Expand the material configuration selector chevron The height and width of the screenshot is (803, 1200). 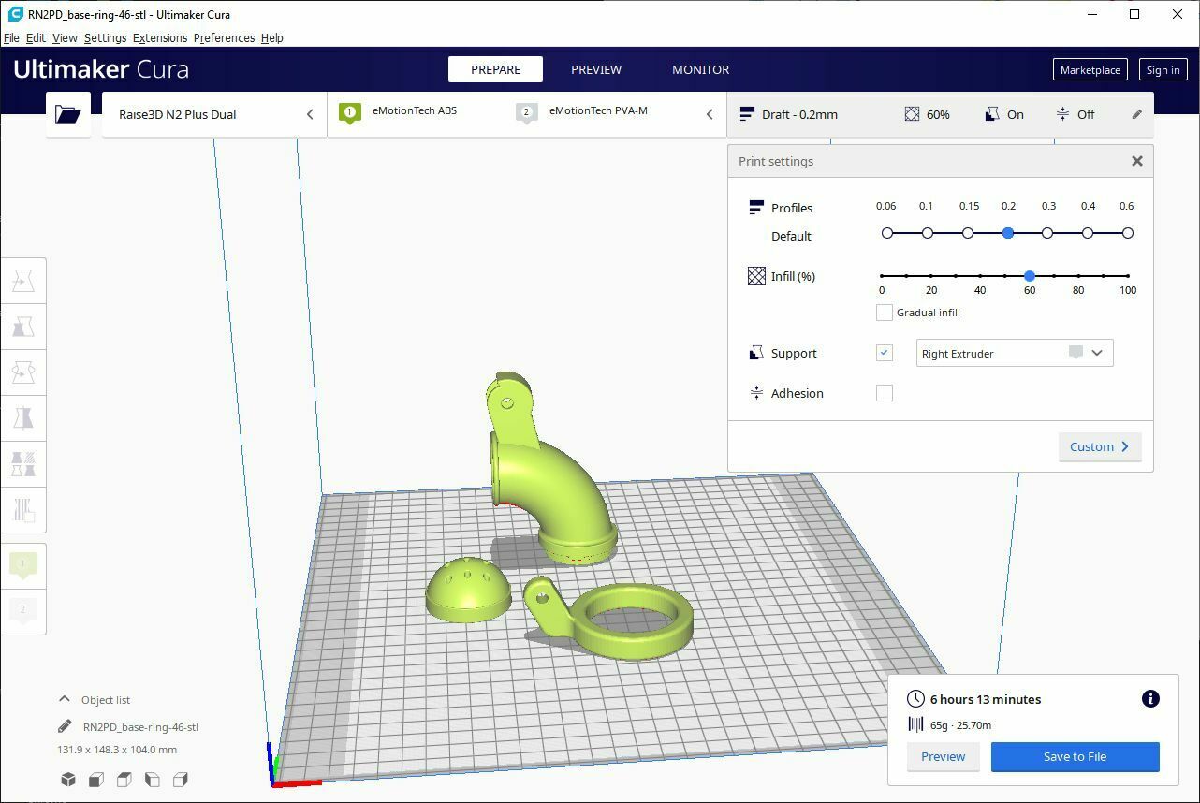point(710,114)
